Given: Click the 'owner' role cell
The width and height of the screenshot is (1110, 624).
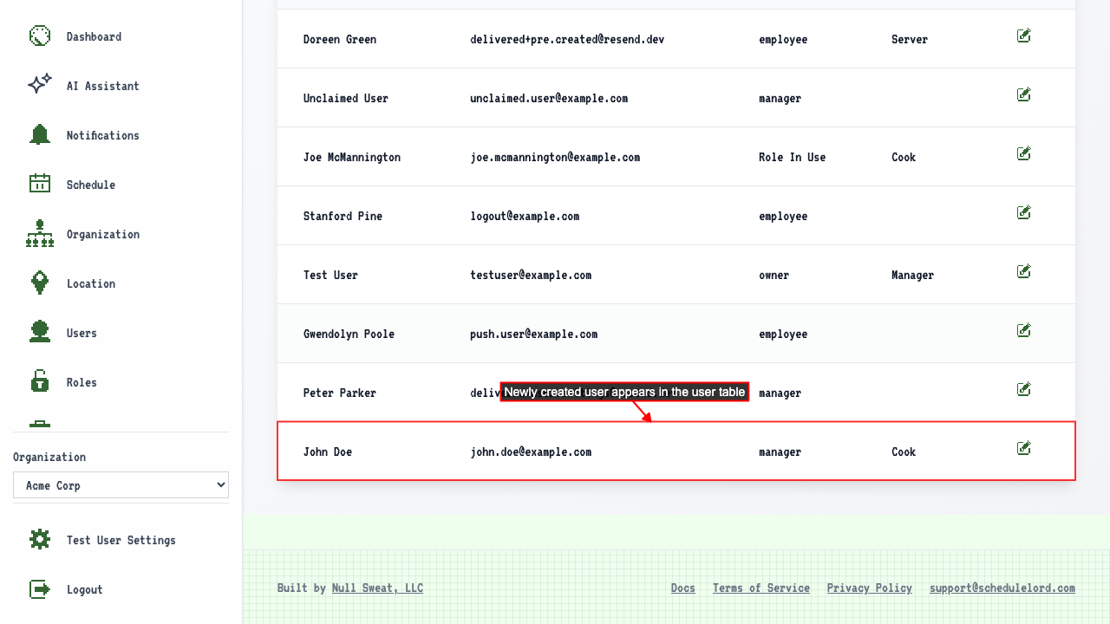Looking at the screenshot, I should coord(774,275).
